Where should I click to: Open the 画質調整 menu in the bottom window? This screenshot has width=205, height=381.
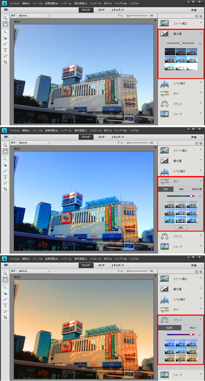[x=51, y=259]
